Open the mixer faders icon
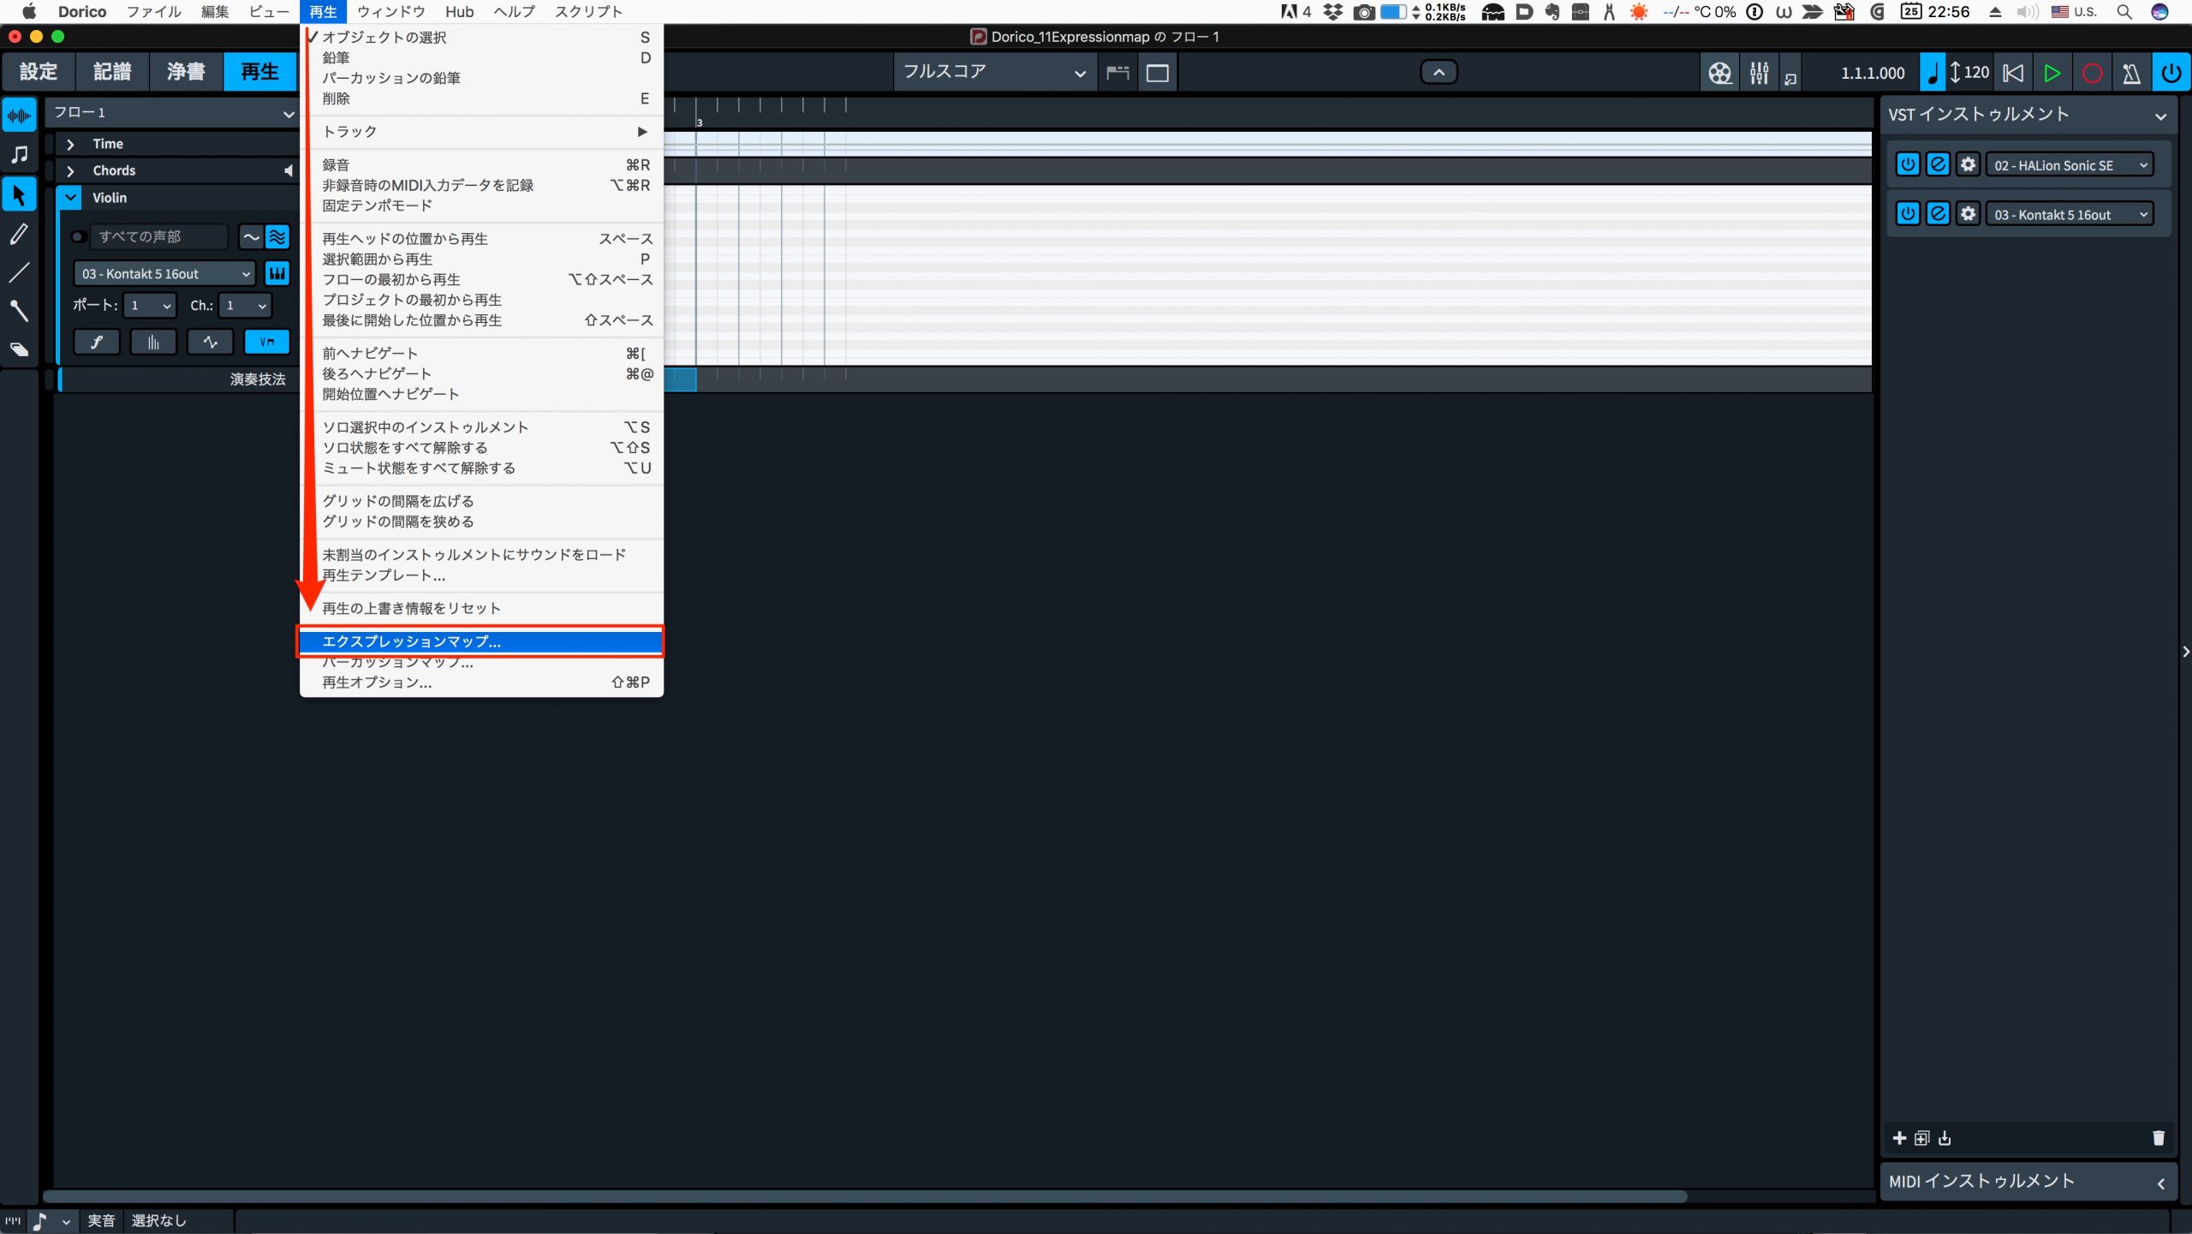Screen dimensions: 2192x1234 coord(1759,73)
